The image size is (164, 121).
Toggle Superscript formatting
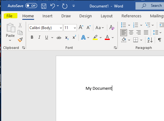pos(74,37)
